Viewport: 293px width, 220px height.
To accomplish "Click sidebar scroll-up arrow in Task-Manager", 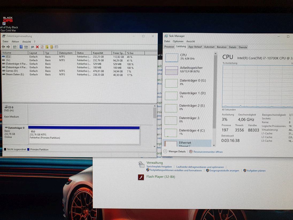I will [x=215, y=54].
